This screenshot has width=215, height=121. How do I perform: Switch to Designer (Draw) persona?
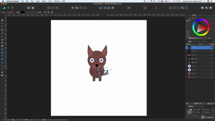click(x=4, y=8)
